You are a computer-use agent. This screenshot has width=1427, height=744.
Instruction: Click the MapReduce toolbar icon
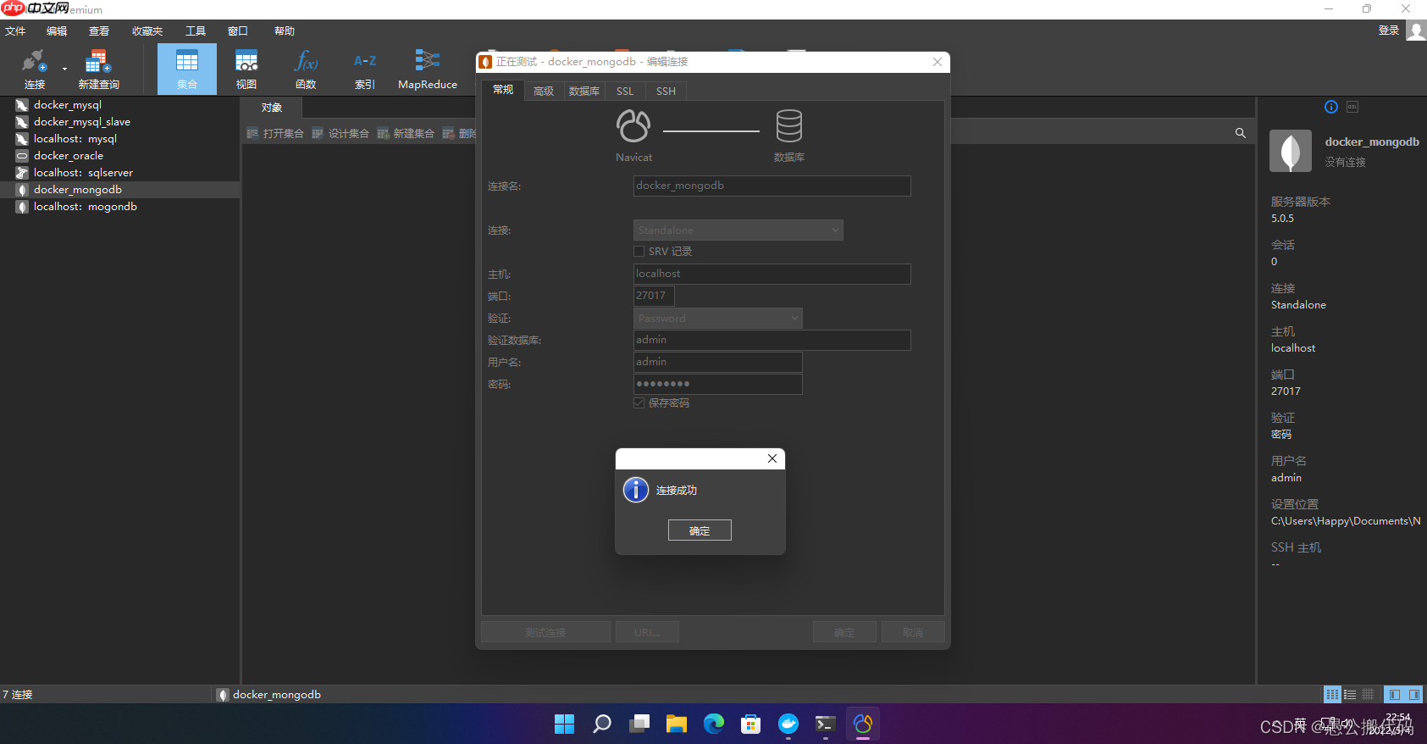[x=428, y=69]
